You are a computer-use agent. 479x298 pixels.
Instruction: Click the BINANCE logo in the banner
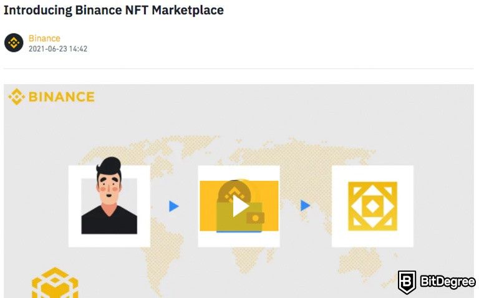click(51, 97)
